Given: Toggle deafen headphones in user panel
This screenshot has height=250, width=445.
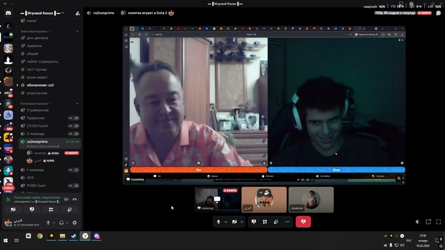Looking at the screenshot, I should [62, 223].
